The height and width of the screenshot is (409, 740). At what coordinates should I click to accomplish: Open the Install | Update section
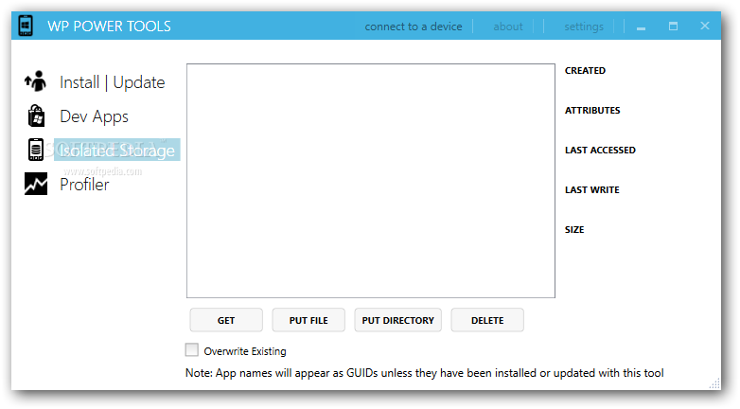(113, 82)
